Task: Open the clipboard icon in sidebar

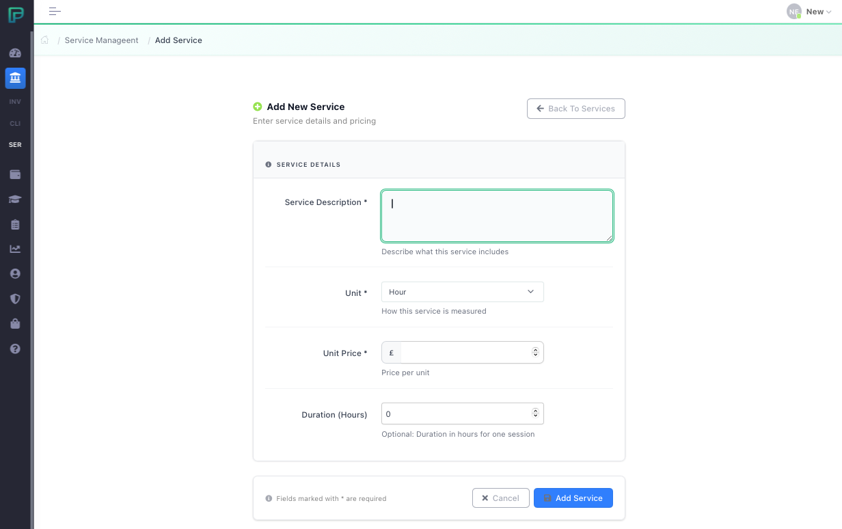Action: 15,225
